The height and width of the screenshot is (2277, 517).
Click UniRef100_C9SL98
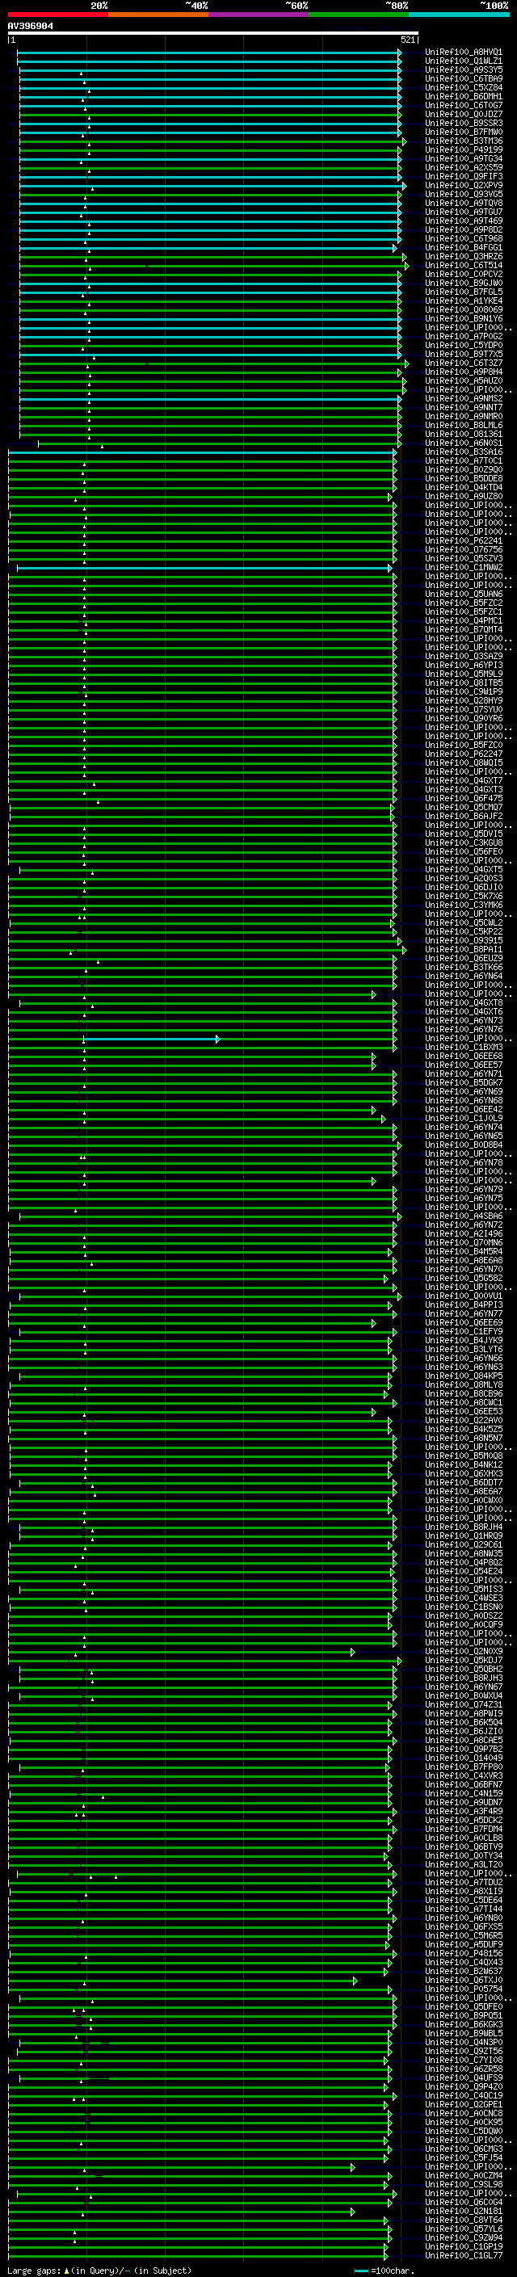point(463,2184)
